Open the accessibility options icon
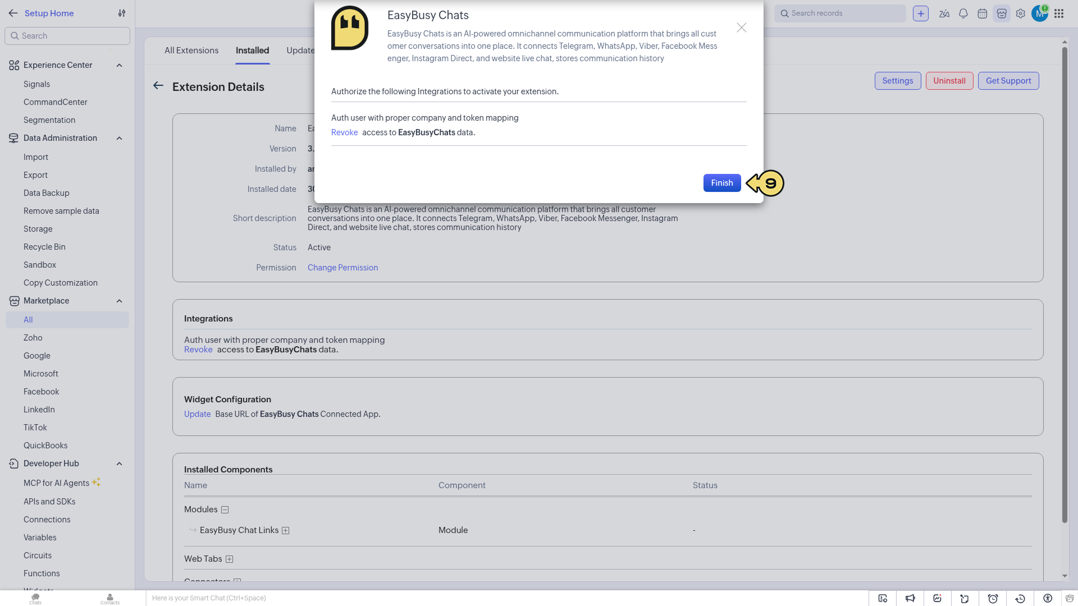The width and height of the screenshot is (1078, 606). point(1048,599)
